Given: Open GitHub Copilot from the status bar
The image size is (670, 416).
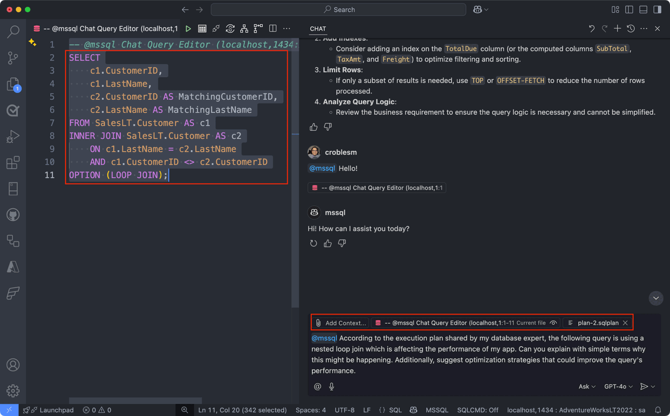Looking at the screenshot, I should [414, 410].
